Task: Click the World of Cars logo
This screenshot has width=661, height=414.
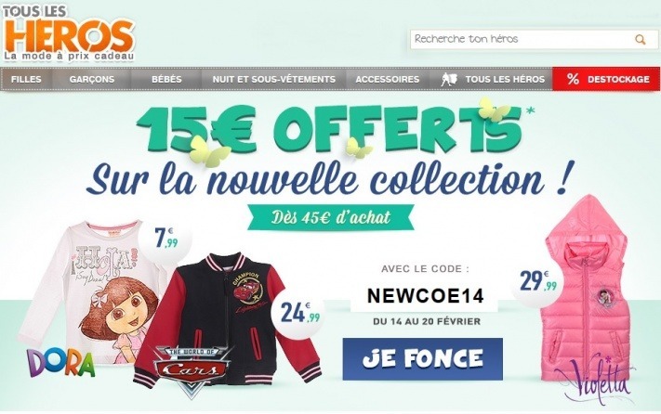Action: (194, 368)
